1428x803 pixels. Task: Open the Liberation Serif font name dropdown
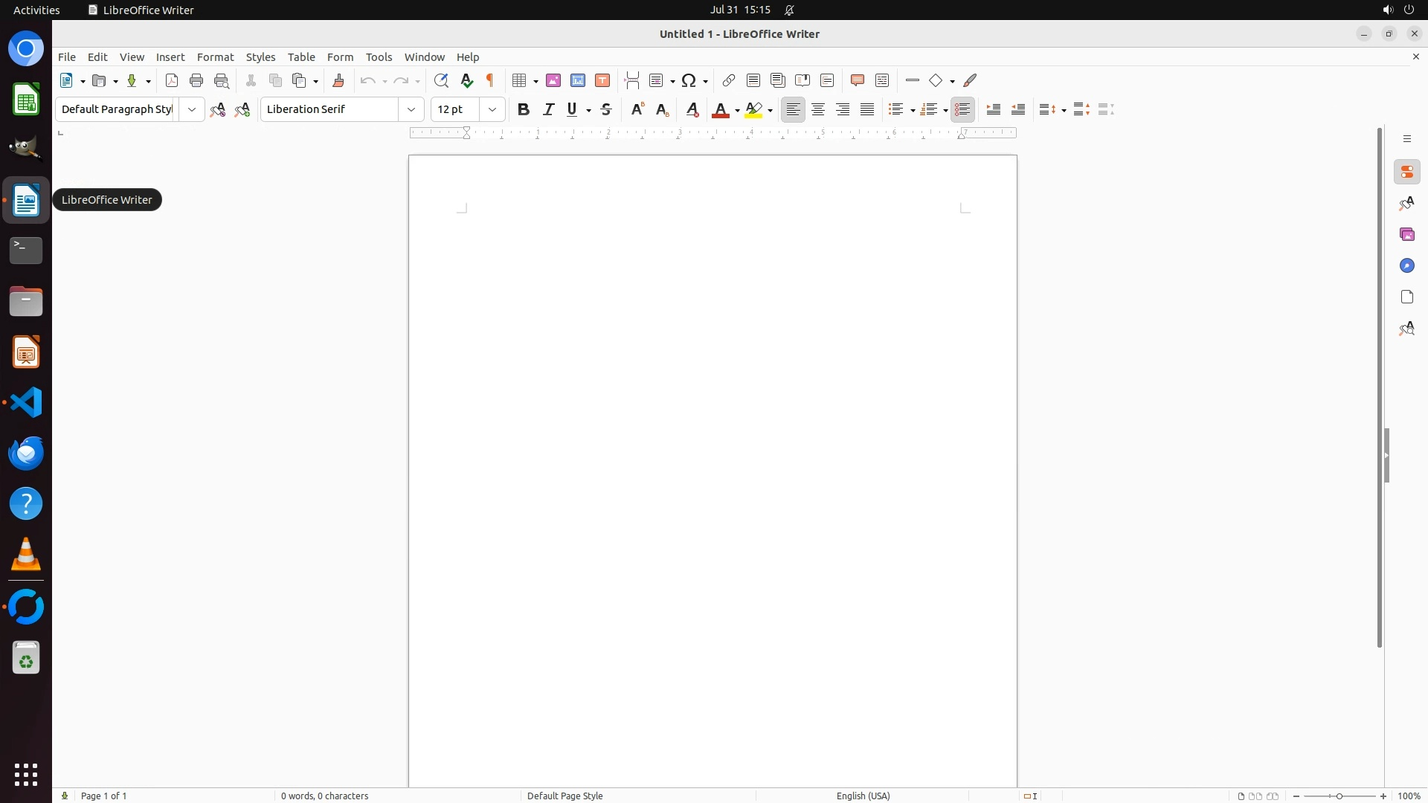(x=411, y=109)
